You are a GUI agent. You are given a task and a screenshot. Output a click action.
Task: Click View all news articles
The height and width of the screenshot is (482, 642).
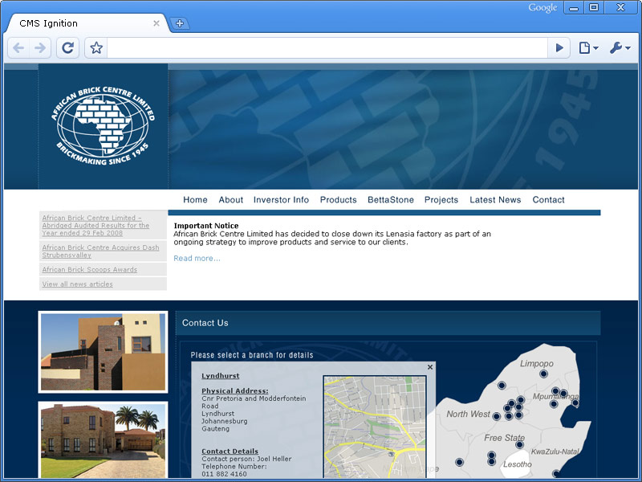click(x=77, y=284)
